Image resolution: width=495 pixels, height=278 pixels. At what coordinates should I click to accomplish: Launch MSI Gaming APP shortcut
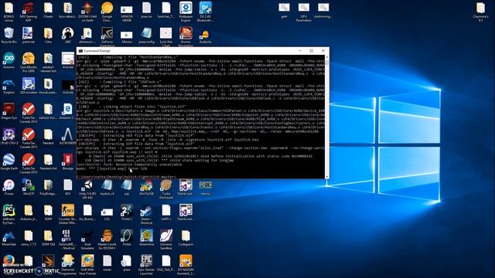click(x=29, y=12)
